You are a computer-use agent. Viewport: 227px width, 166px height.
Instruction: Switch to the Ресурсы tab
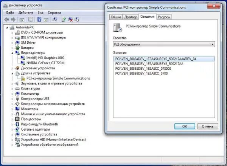point(164,17)
